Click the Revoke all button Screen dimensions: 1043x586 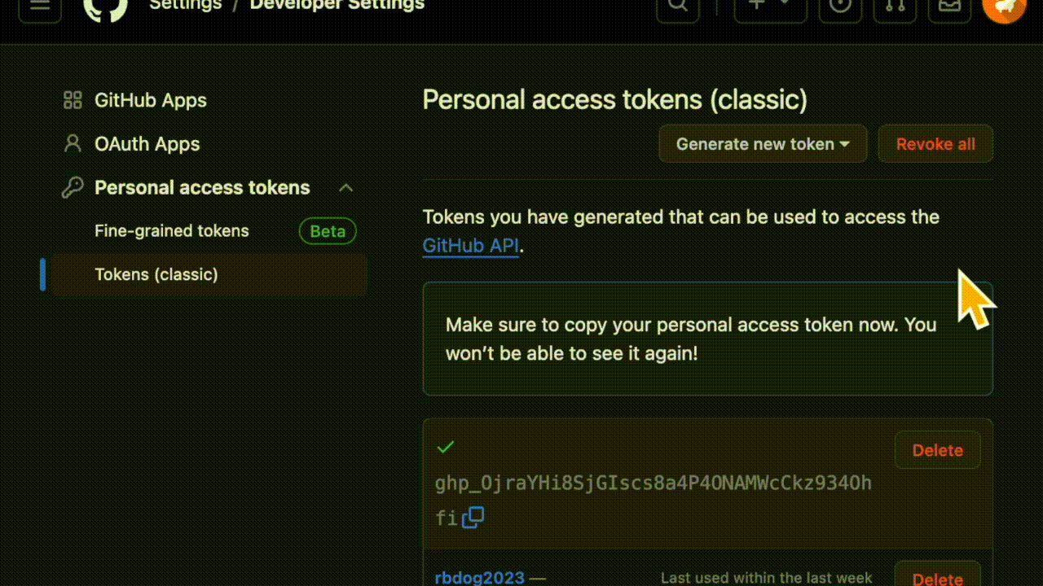pyautogui.click(x=935, y=144)
